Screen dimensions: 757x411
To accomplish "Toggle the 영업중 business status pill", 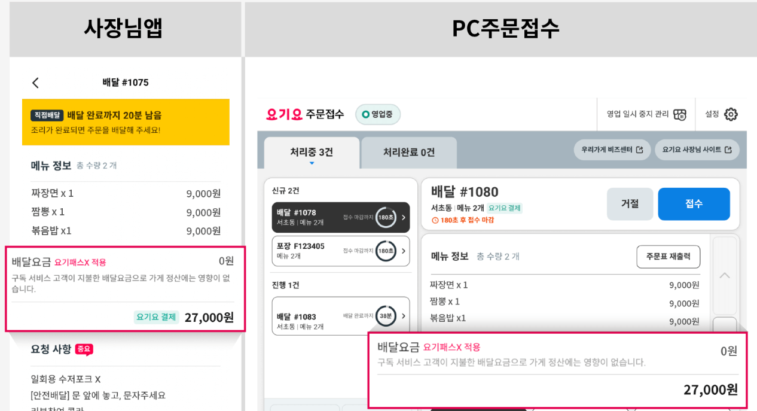I will pos(377,114).
